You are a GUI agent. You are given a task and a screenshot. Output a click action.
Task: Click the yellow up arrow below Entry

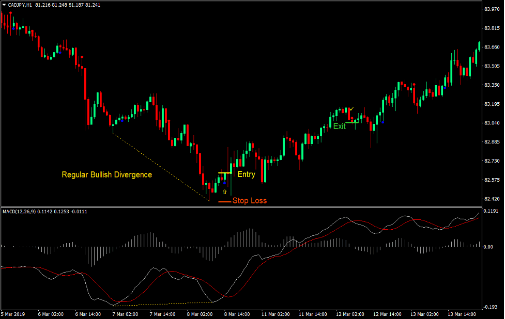point(225,192)
